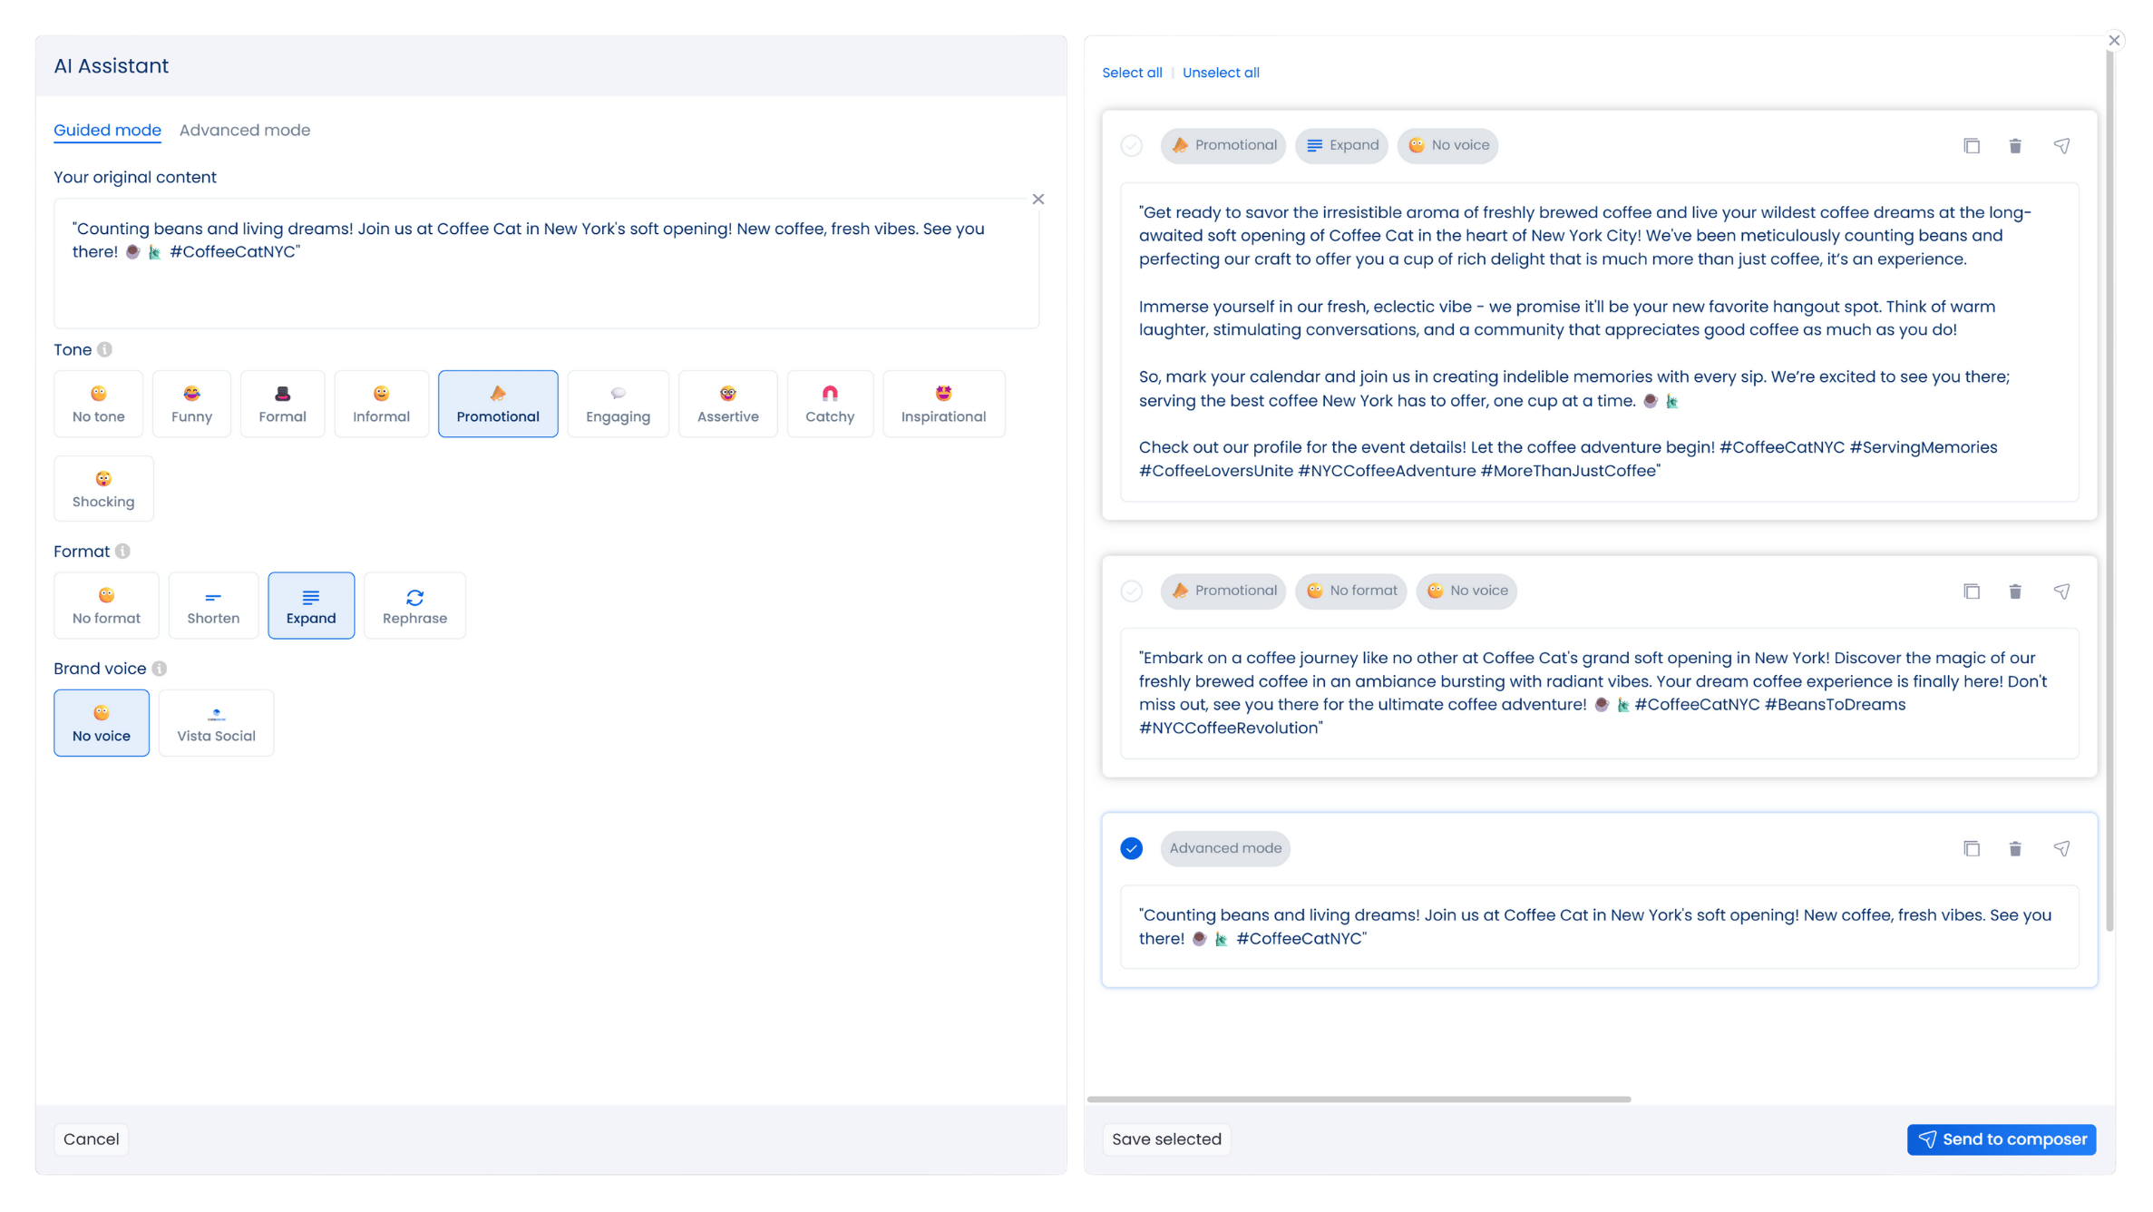Switch to the Advanced mode tab
This screenshot has width=2153, height=1212.
tap(245, 130)
